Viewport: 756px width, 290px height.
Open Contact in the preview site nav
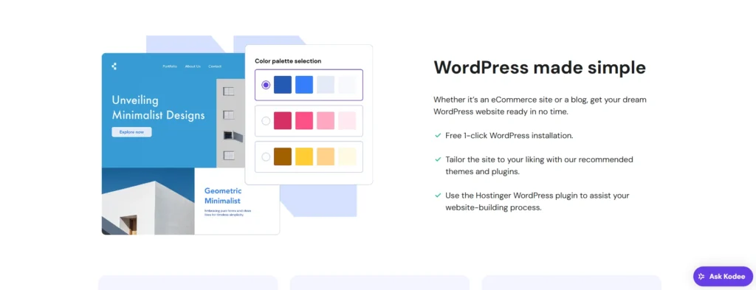pyautogui.click(x=215, y=66)
